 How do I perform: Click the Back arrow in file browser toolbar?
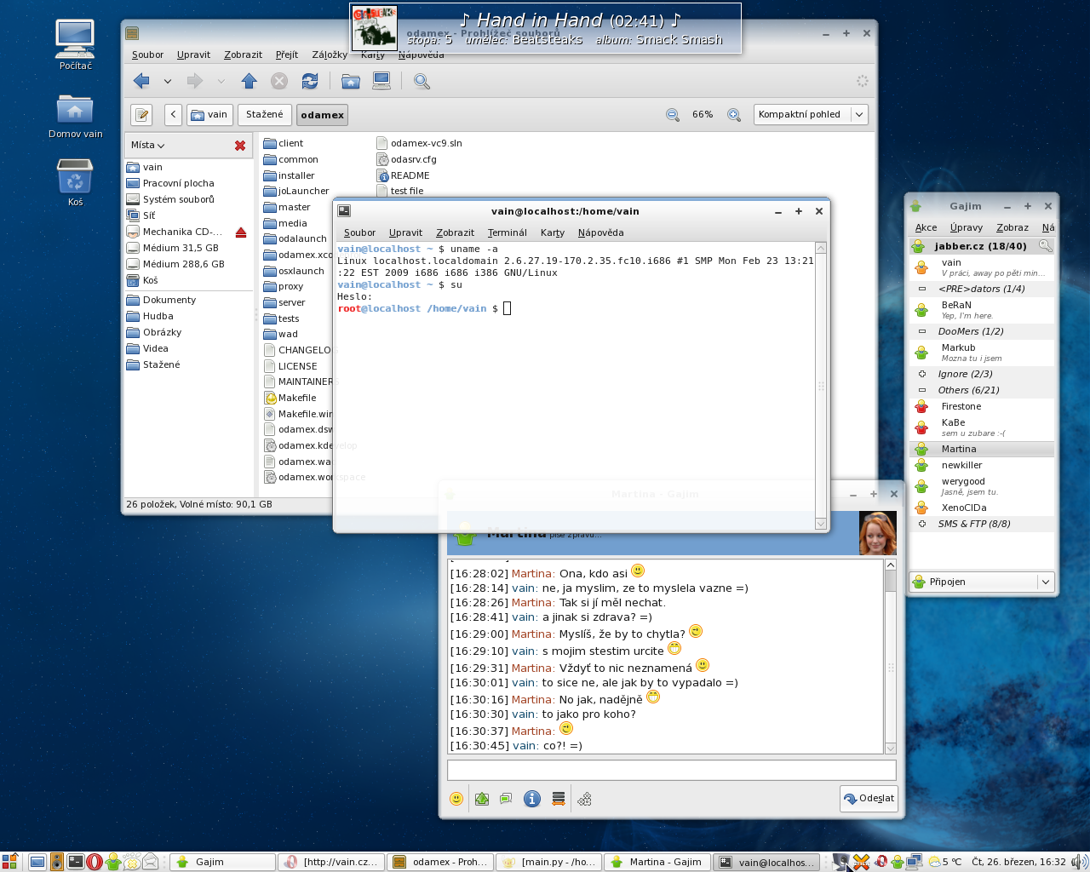(141, 81)
